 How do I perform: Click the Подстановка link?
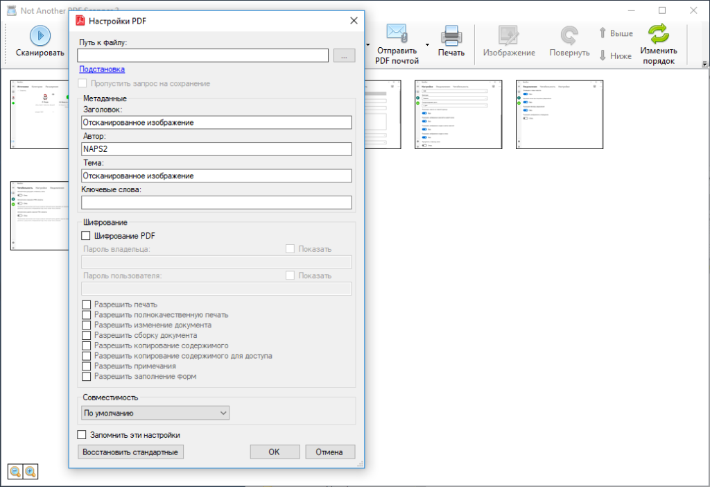click(102, 69)
